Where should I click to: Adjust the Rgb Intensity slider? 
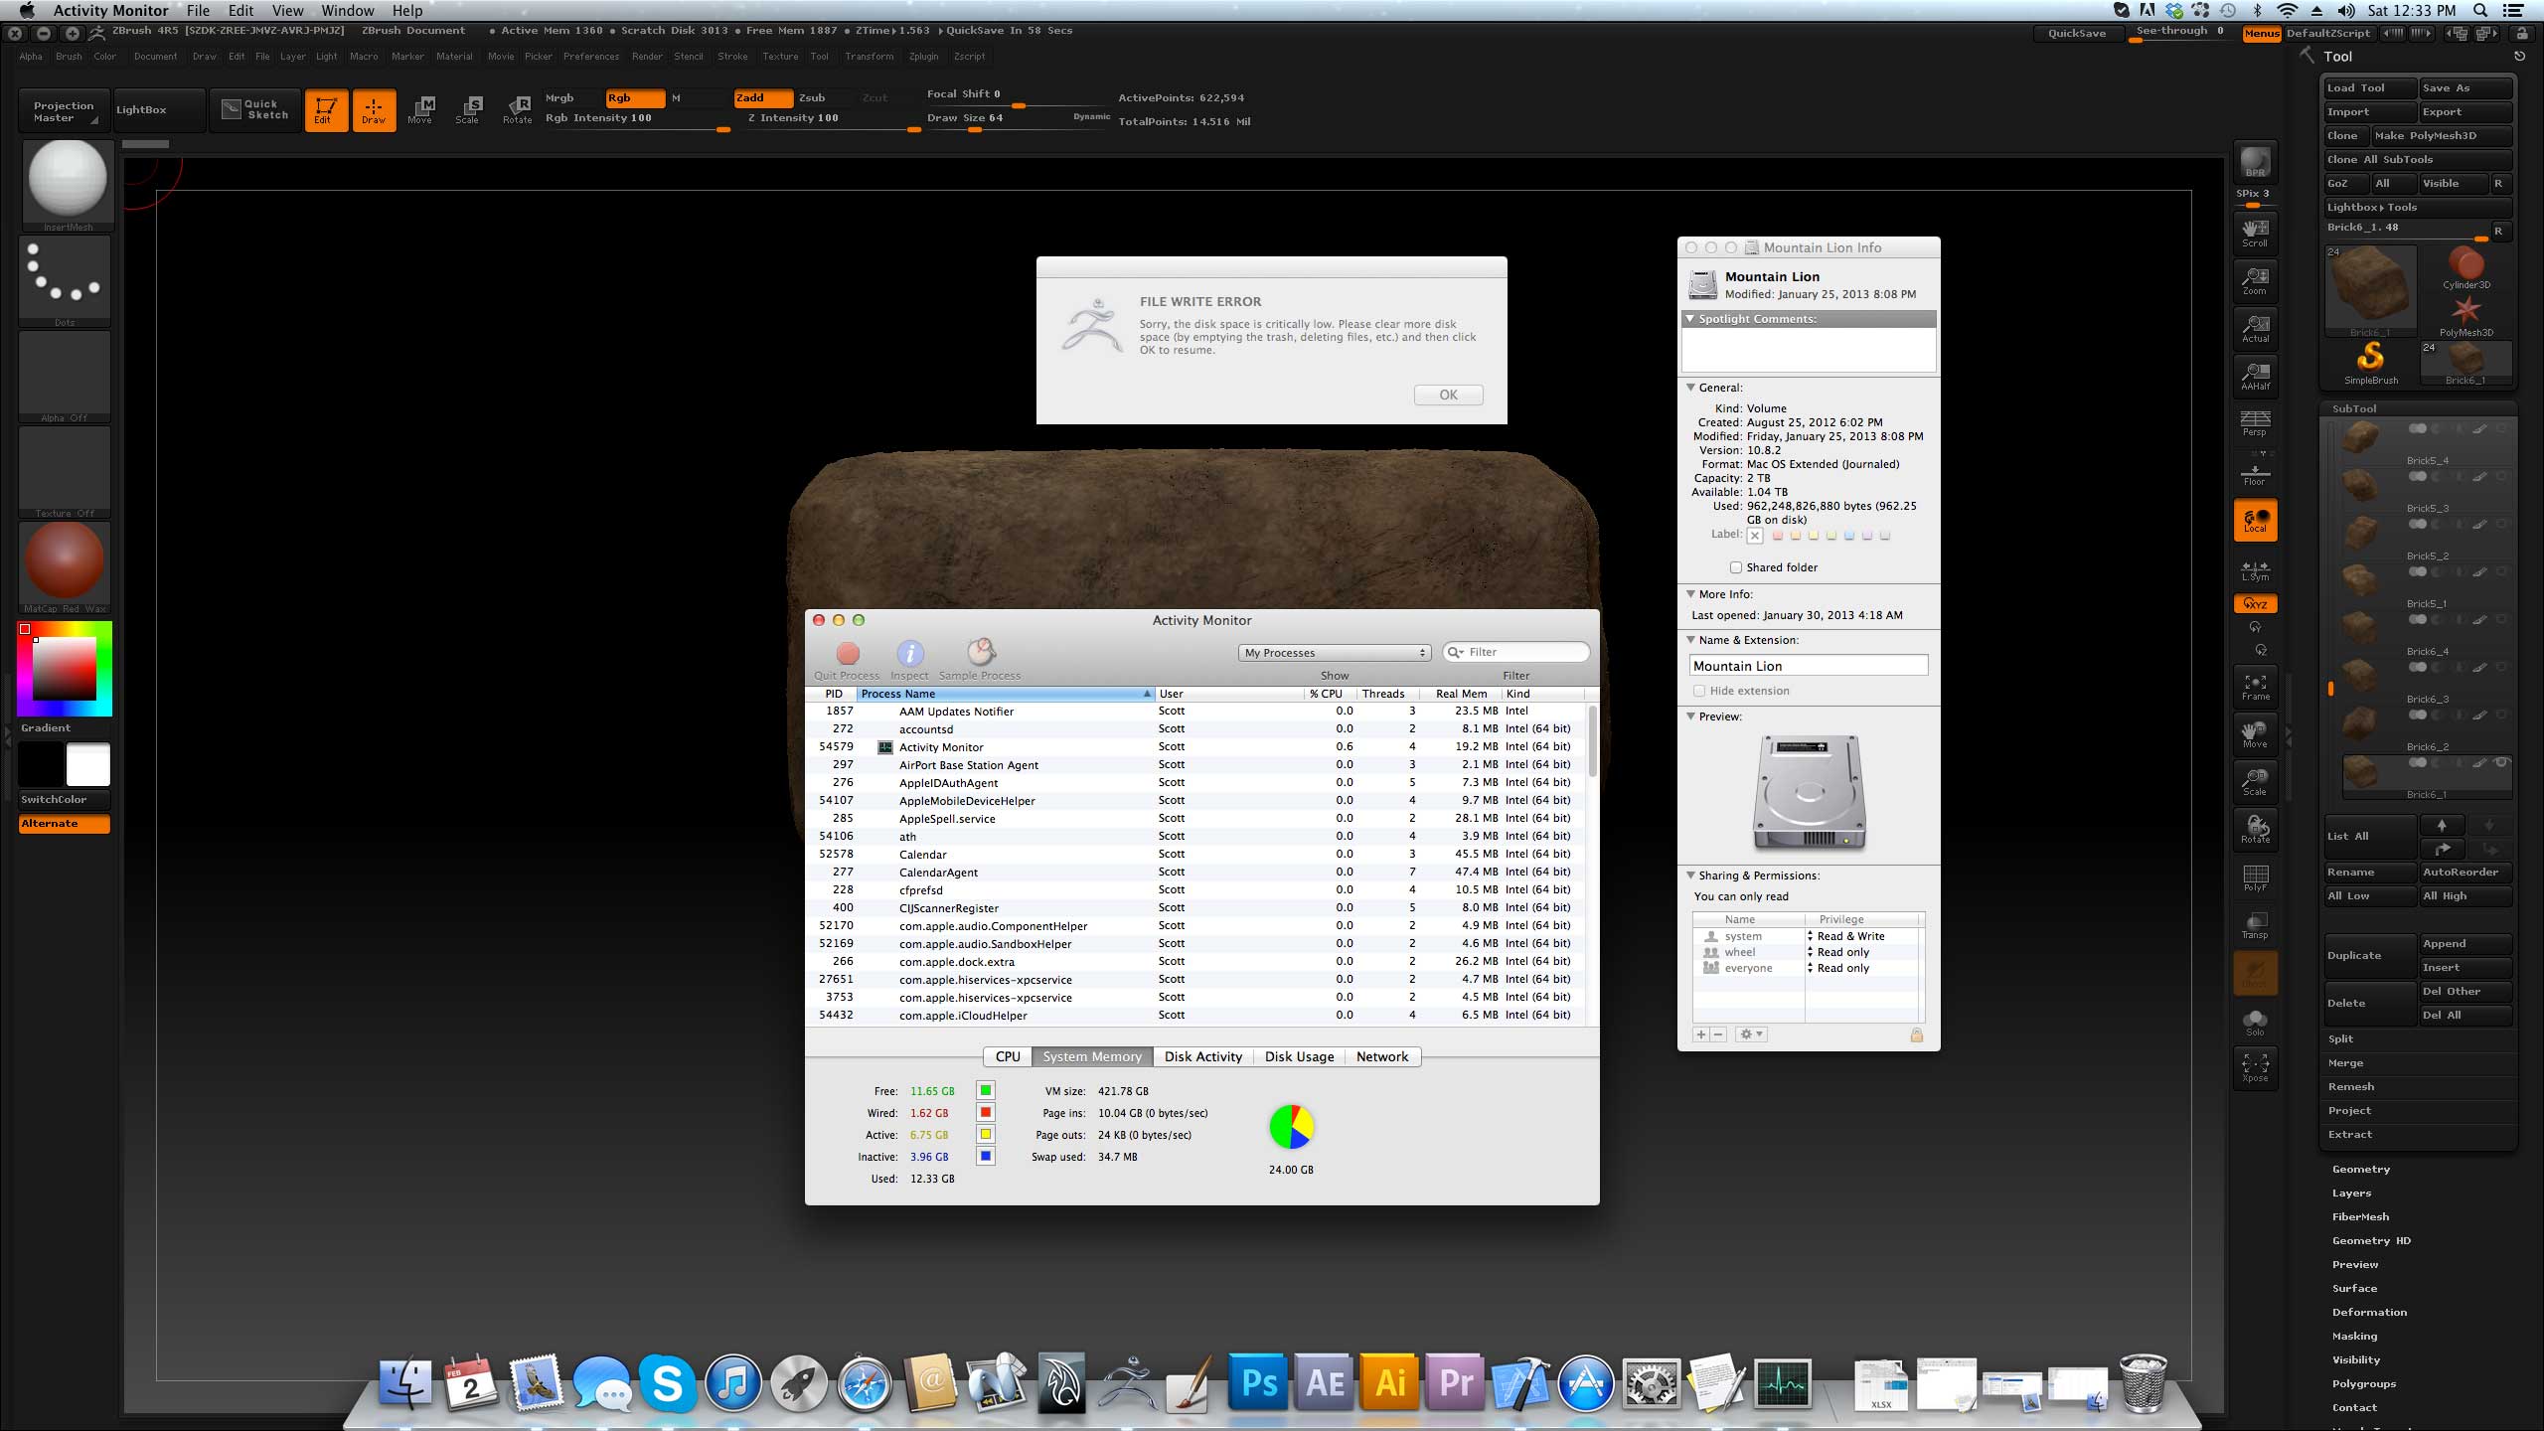click(636, 121)
